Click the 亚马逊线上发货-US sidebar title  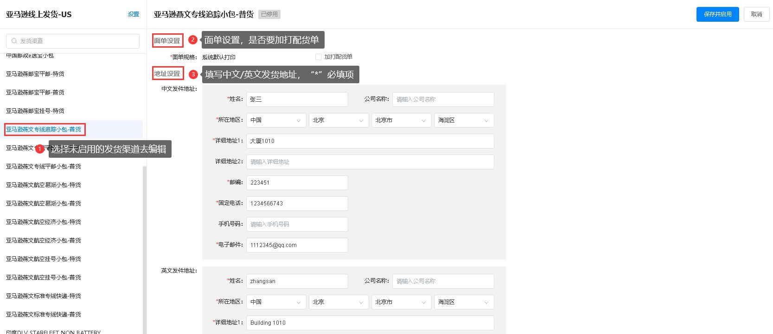coord(39,14)
